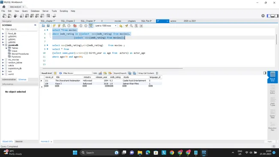
Task: Toggle autocommit mode button
Action: coord(91,26)
